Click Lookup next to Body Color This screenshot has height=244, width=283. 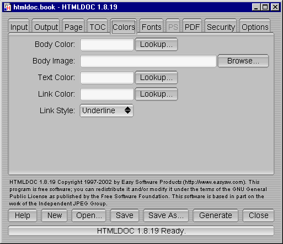156,44
